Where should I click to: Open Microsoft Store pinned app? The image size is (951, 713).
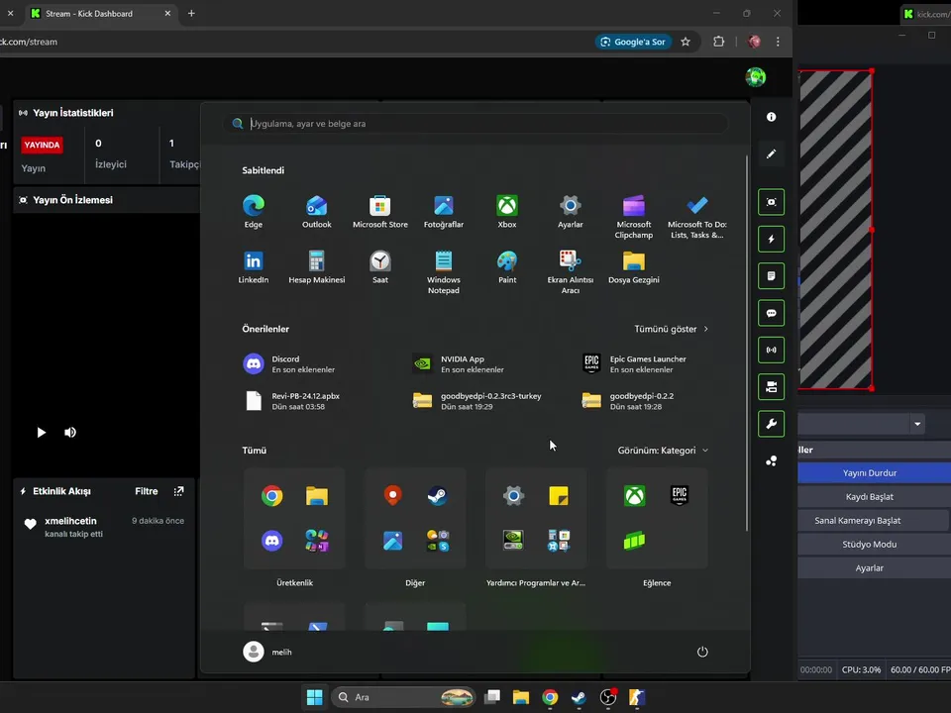coord(380,212)
